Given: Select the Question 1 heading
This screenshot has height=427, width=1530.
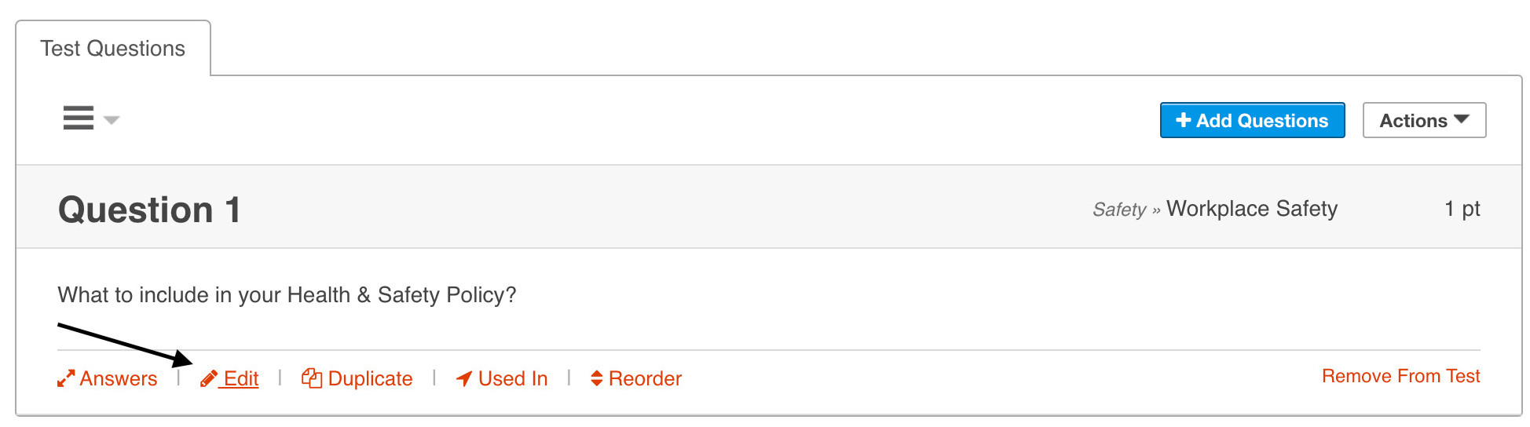Looking at the screenshot, I should [149, 210].
